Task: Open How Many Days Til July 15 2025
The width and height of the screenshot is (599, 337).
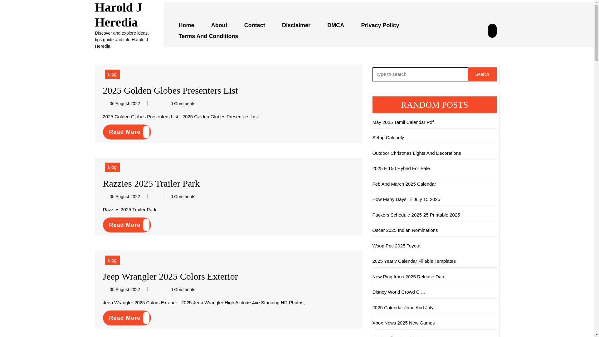Action: click(406, 199)
